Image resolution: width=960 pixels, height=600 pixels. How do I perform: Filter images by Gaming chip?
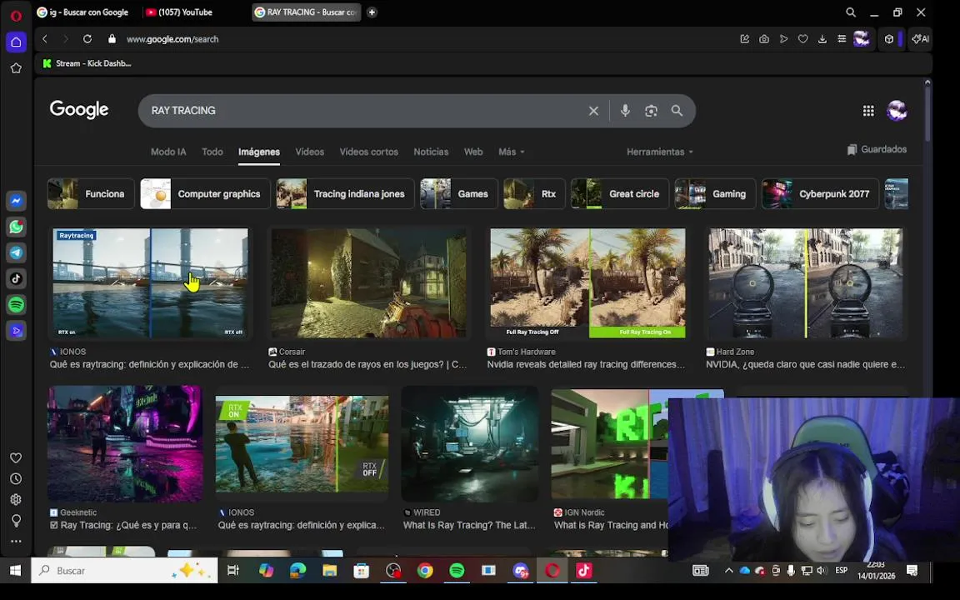point(715,193)
